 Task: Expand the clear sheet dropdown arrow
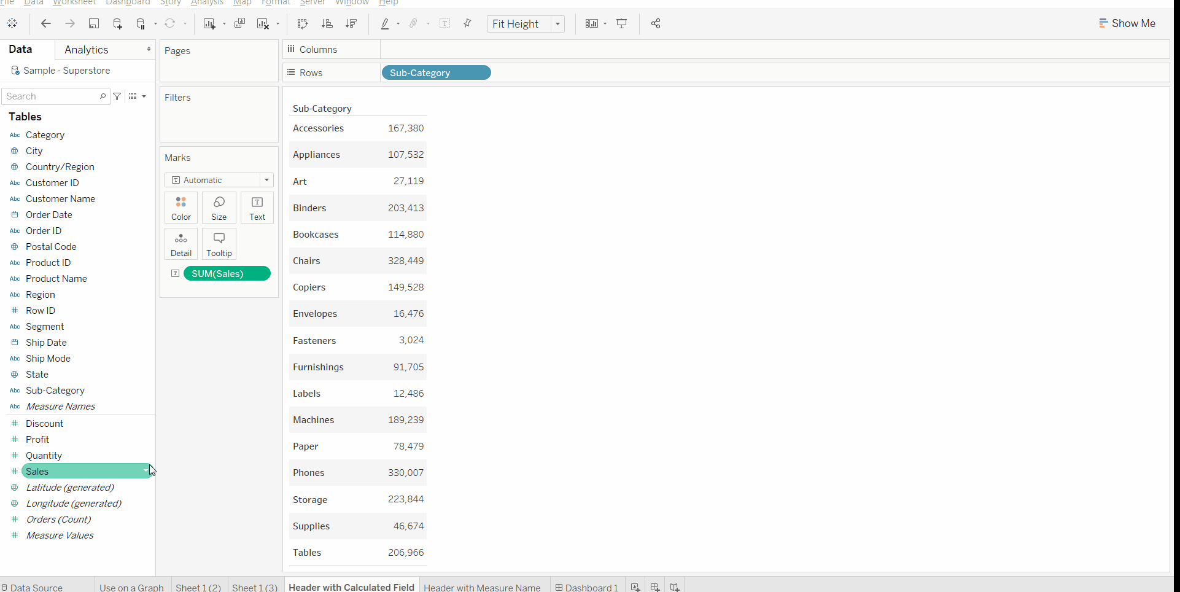click(x=278, y=24)
